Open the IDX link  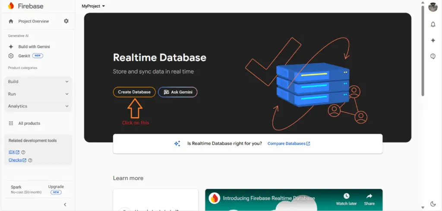coord(14,152)
